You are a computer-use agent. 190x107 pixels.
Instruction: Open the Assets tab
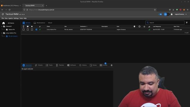[104, 65]
